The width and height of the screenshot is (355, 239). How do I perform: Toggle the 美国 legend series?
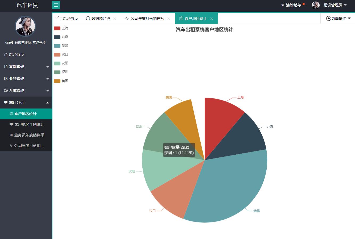pos(61,81)
